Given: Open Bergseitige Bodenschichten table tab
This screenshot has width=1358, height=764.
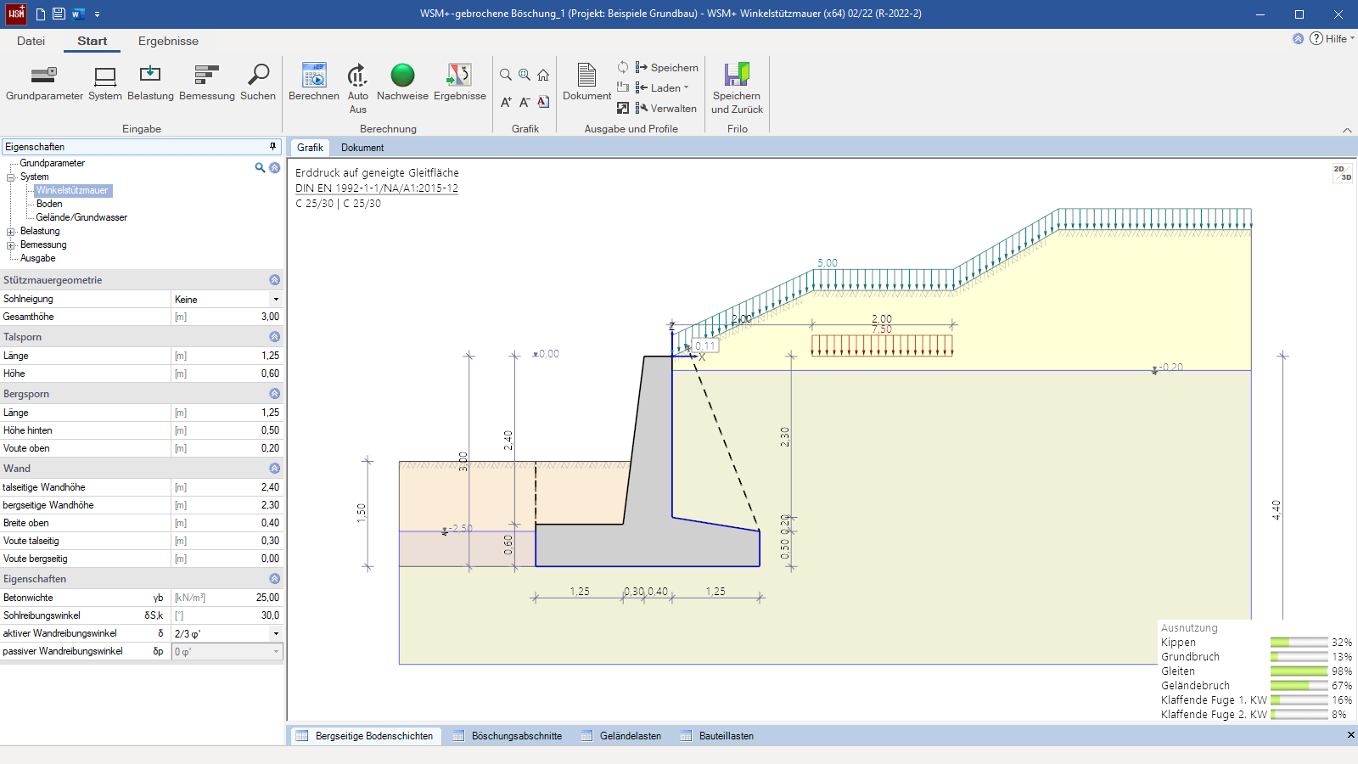Looking at the screenshot, I should click(365, 736).
